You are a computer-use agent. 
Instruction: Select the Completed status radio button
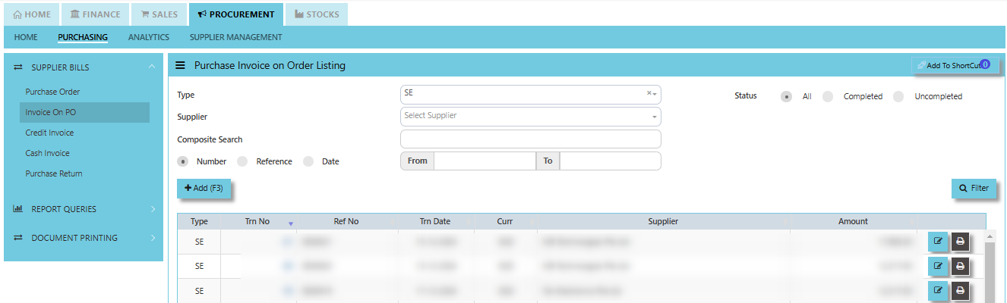coord(828,96)
